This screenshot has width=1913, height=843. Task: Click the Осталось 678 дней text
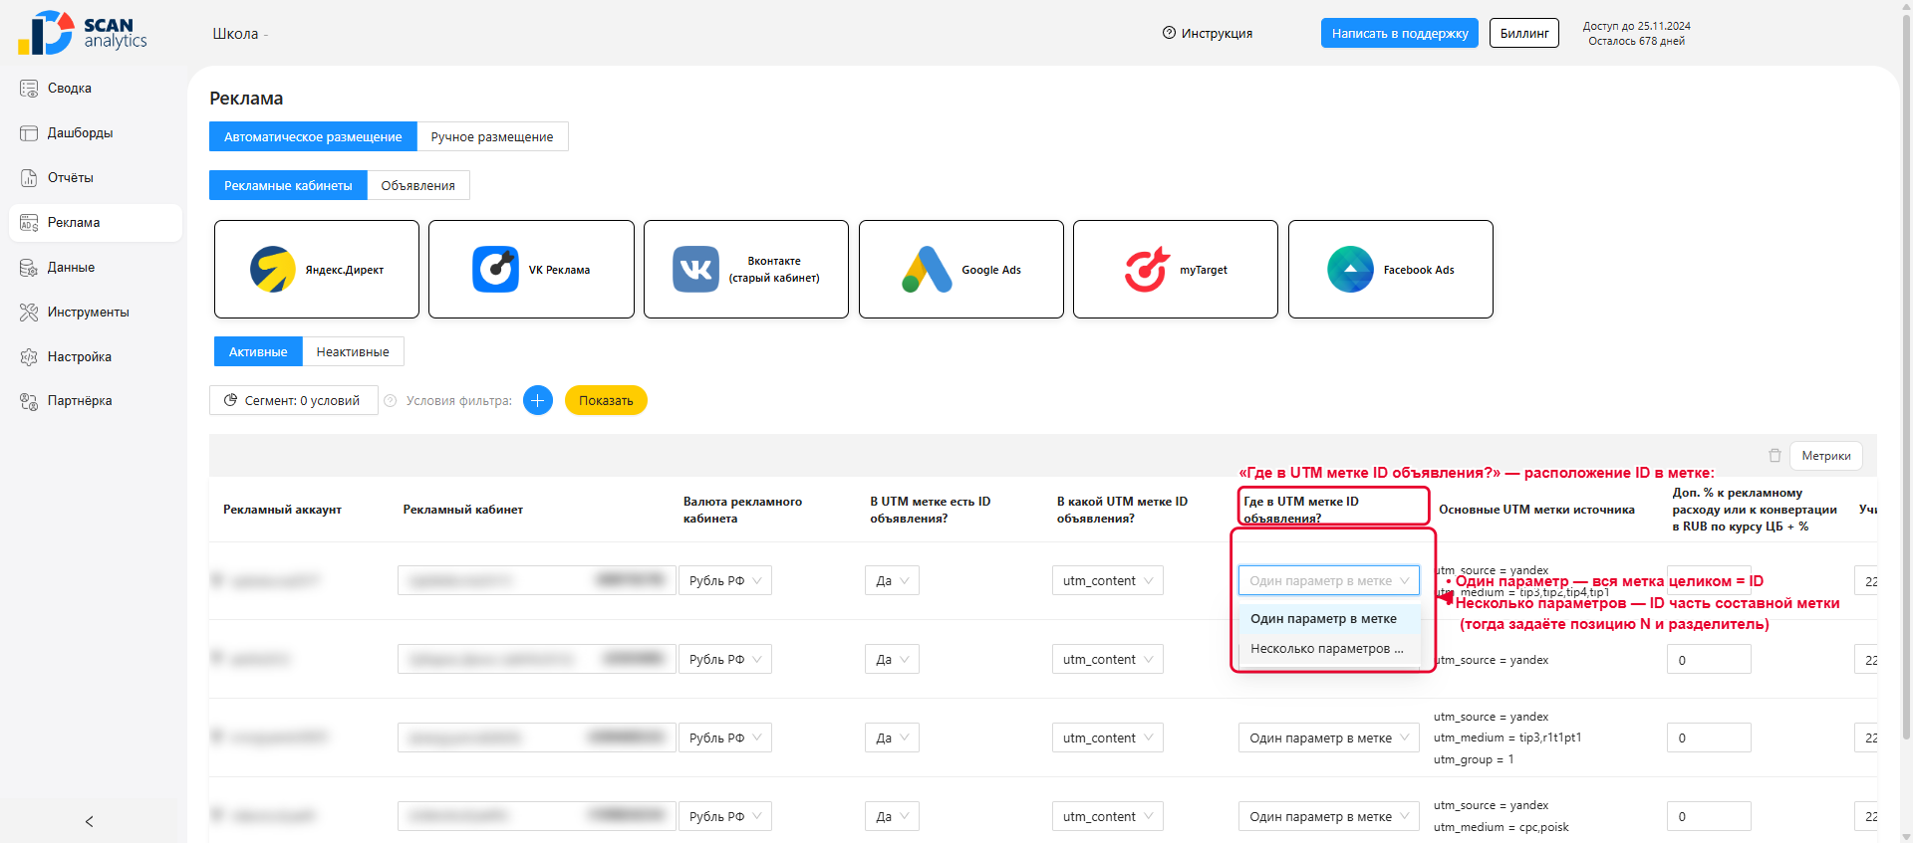tap(1637, 41)
